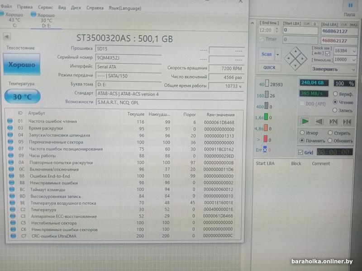Open the Язык(Language) menu

point(125,8)
